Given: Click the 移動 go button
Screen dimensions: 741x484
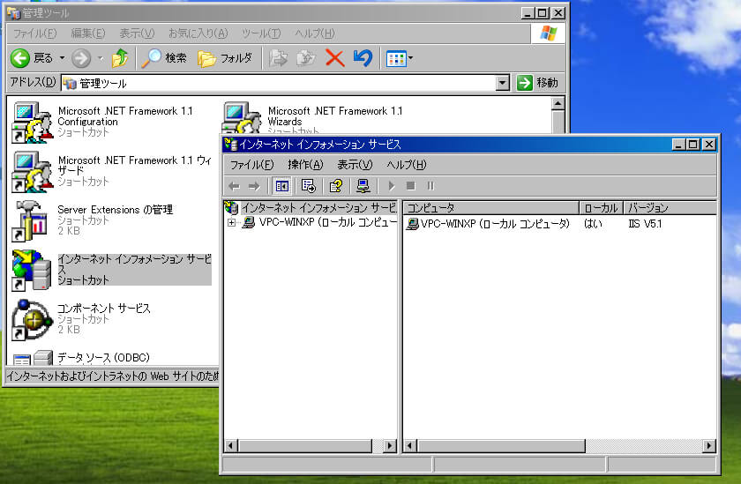Looking at the screenshot, I should pos(537,83).
